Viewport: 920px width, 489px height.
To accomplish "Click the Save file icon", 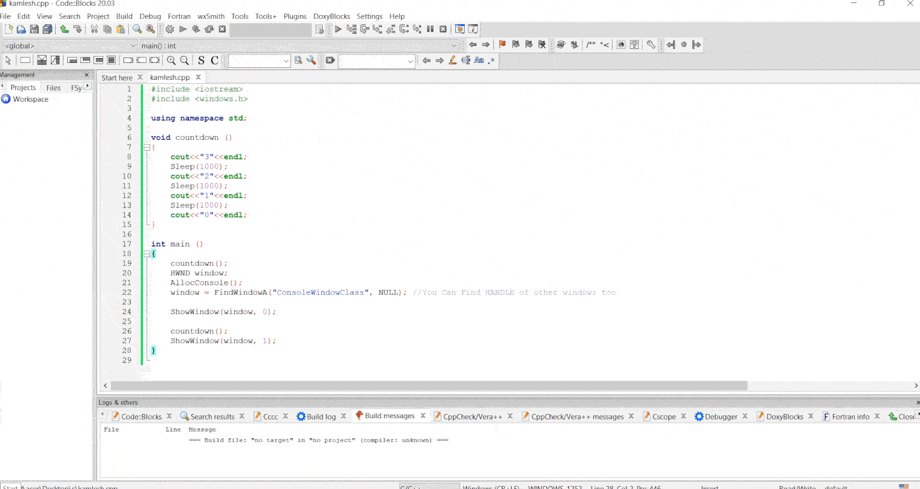I will pyautogui.click(x=34, y=29).
